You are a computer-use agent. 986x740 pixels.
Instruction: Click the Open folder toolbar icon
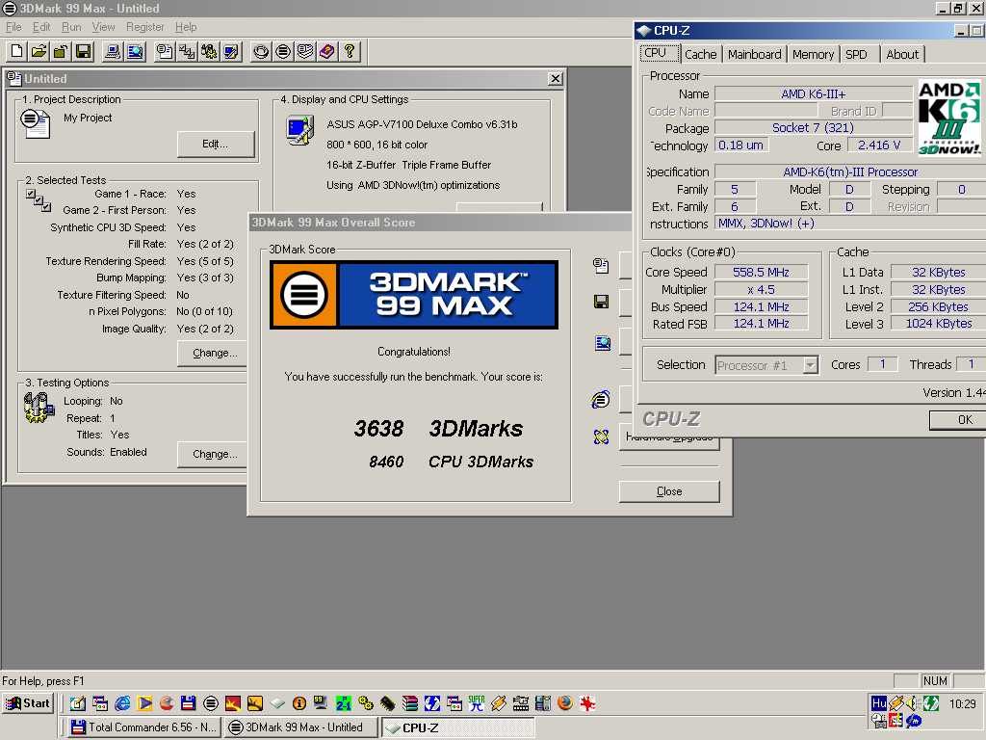[x=39, y=52]
